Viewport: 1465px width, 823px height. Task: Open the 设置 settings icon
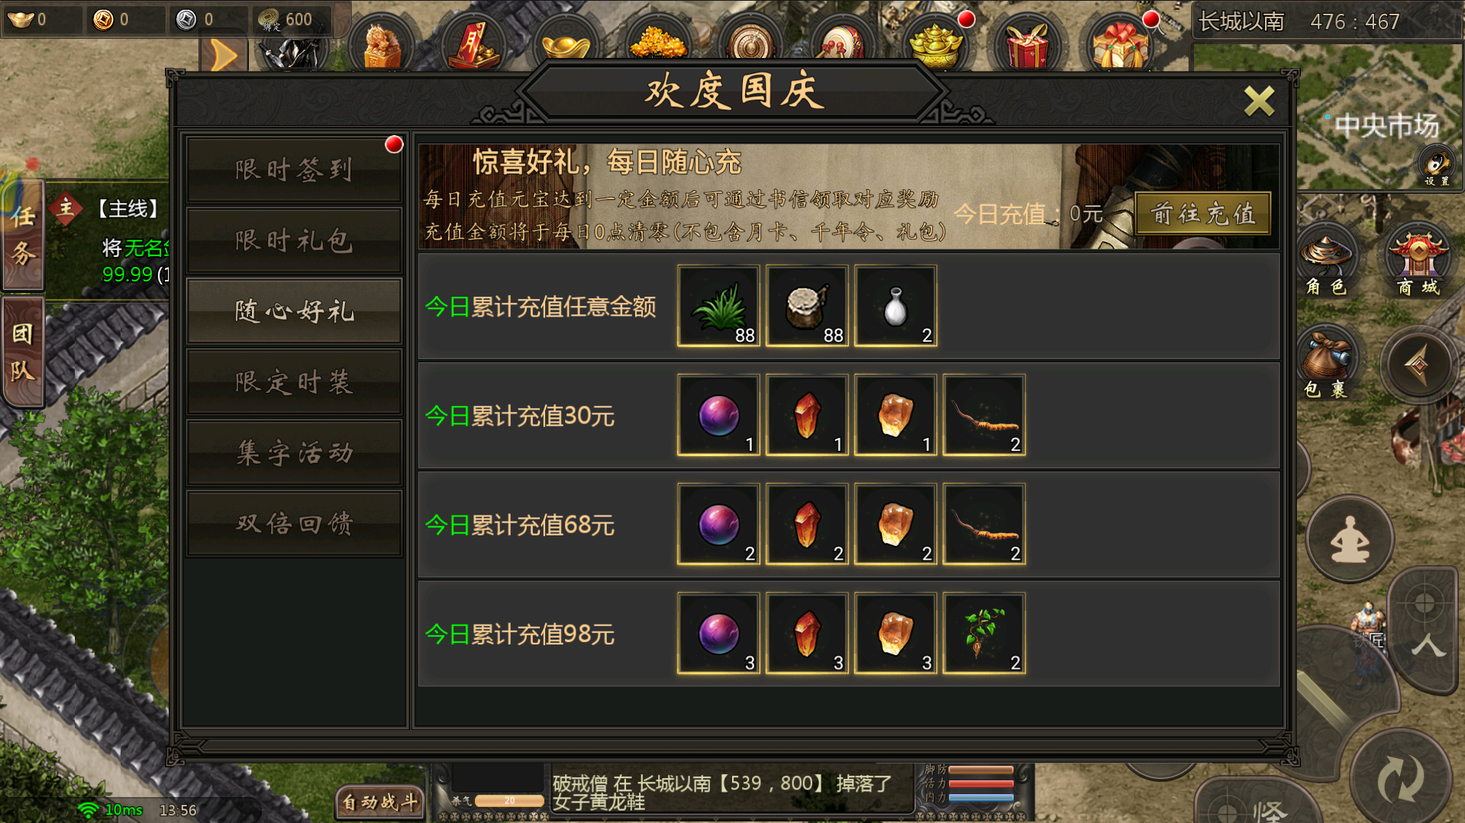click(1436, 167)
